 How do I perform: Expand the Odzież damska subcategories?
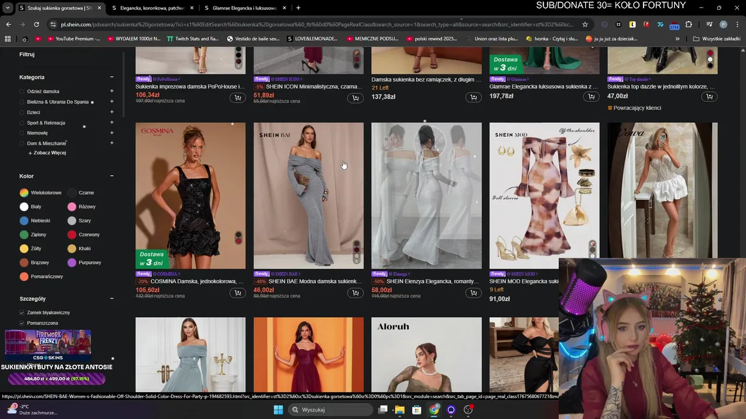click(x=111, y=91)
